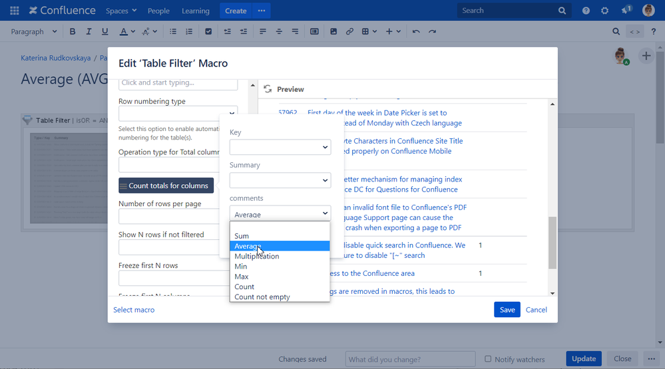Save the Table Filter macro
Image resolution: width=665 pixels, height=369 pixels.
tap(507, 310)
